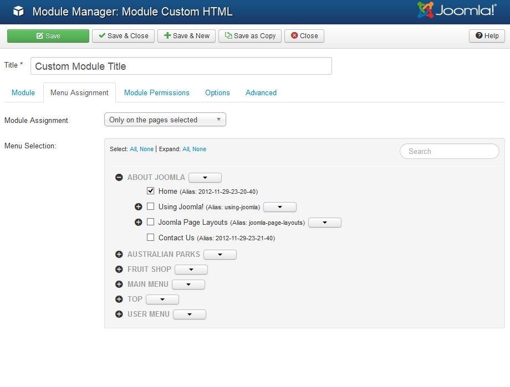Image resolution: width=510 pixels, height=387 pixels.
Task: Open the Advanced tab
Action: 261,92
